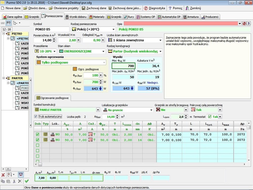Click the green checkmark confirm icon
This screenshot has height=190, width=253.
(27, 181)
